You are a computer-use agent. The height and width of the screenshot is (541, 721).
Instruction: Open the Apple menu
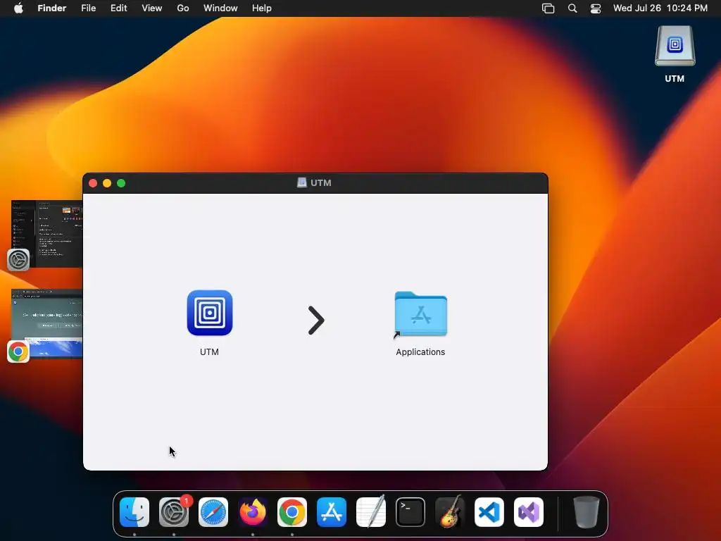point(18,8)
